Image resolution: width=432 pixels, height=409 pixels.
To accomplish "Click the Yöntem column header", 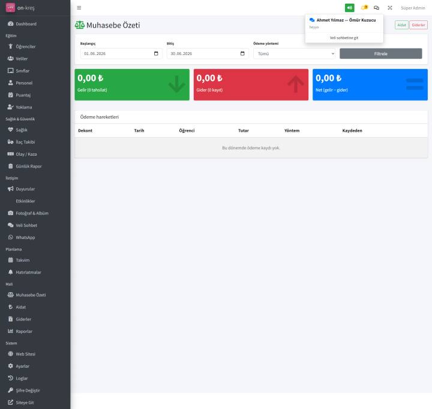I will pos(292,131).
